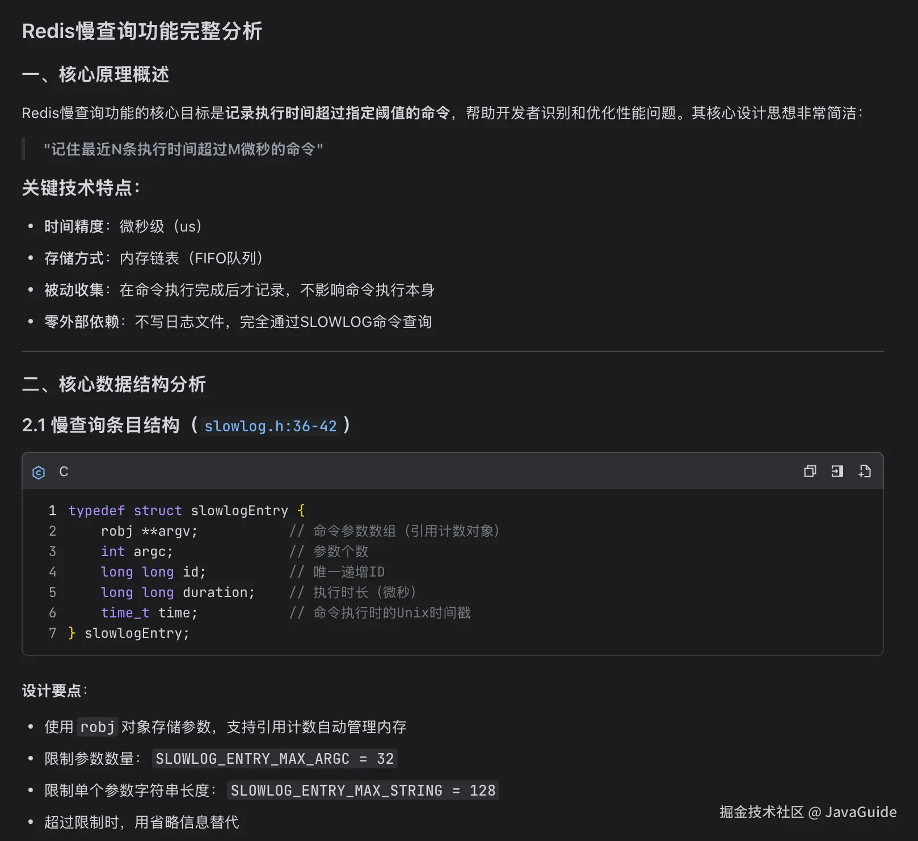The image size is (918, 841).
Task: Click the quote '记住最近N条执行时间超过M微秒的命令'
Action: [183, 149]
